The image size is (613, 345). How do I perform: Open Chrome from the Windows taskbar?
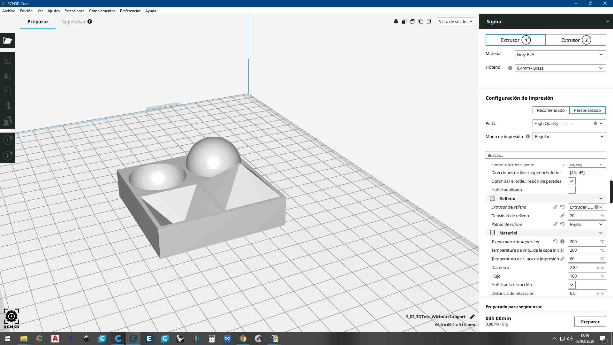click(243, 339)
